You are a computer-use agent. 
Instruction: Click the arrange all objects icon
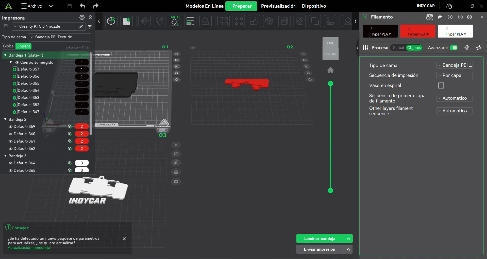click(190, 21)
